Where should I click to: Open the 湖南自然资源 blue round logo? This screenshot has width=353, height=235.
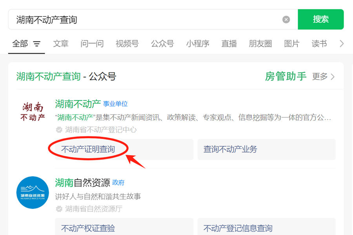click(33, 192)
